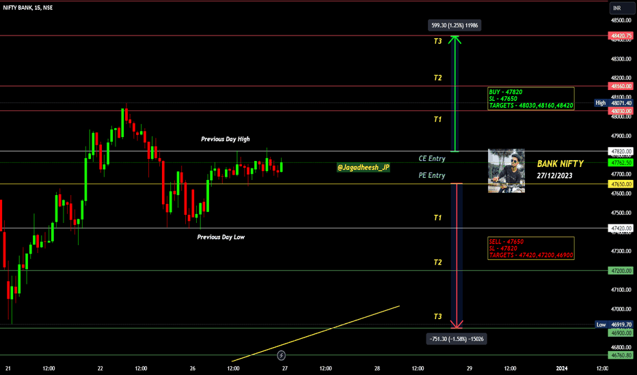
Task: Select the T2 label above the 47200 line
Action: point(437,262)
